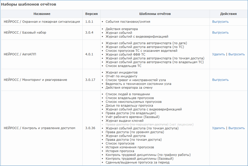Click Удалить in the АвтоКПП row
The height and width of the screenshot is (166, 248).
pyautogui.click(x=218, y=54)
